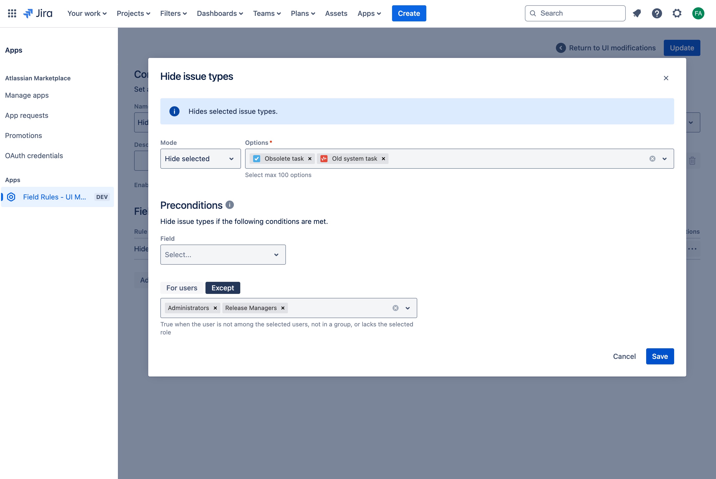Remove the Administrators user tag
The height and width of the screenshot is (479, 716).
click(x=215, y=308)
